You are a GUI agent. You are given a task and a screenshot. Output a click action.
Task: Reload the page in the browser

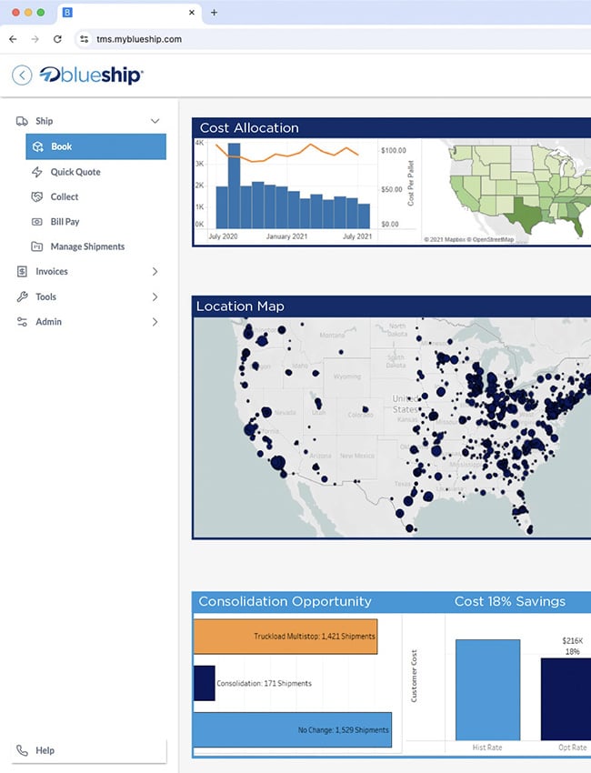57,39
